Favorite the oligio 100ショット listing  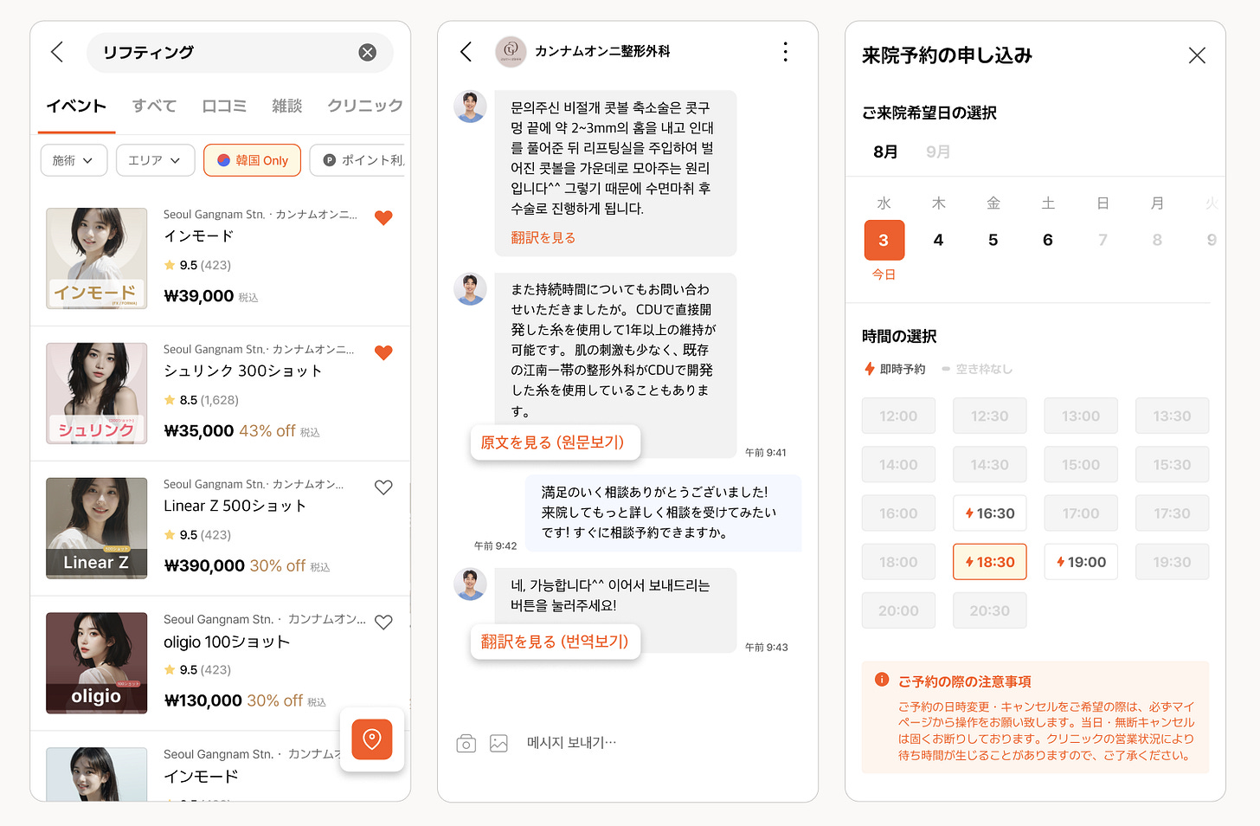point(383,623)
